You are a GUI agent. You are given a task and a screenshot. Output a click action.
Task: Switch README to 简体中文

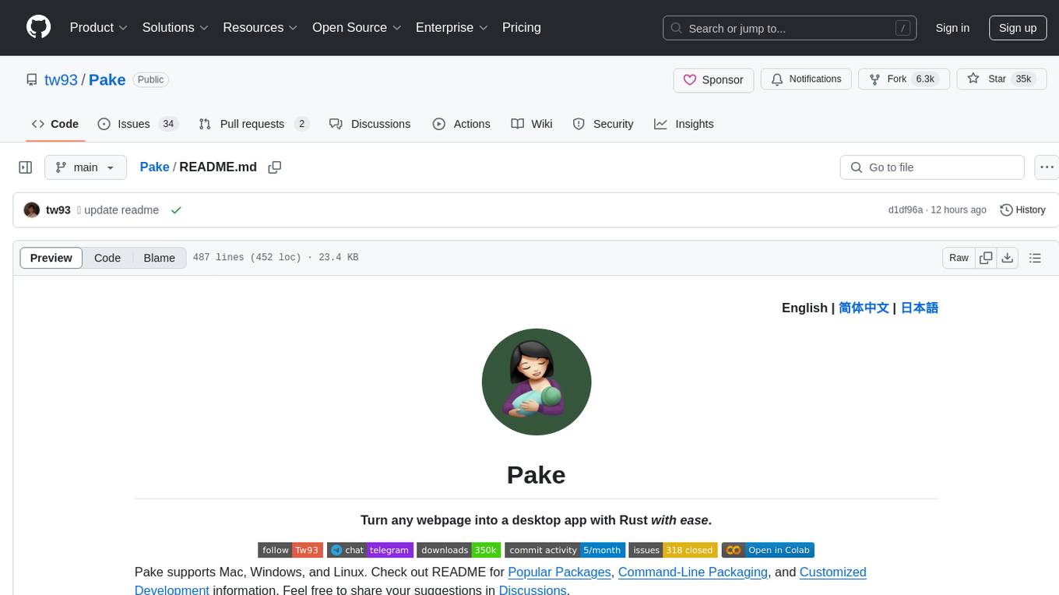(864, 308)
